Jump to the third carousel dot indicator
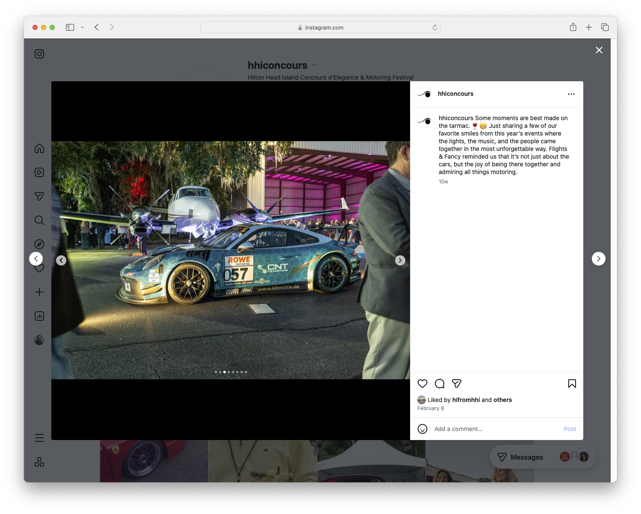Screen dimensions: 641x514 click(224, 372)
